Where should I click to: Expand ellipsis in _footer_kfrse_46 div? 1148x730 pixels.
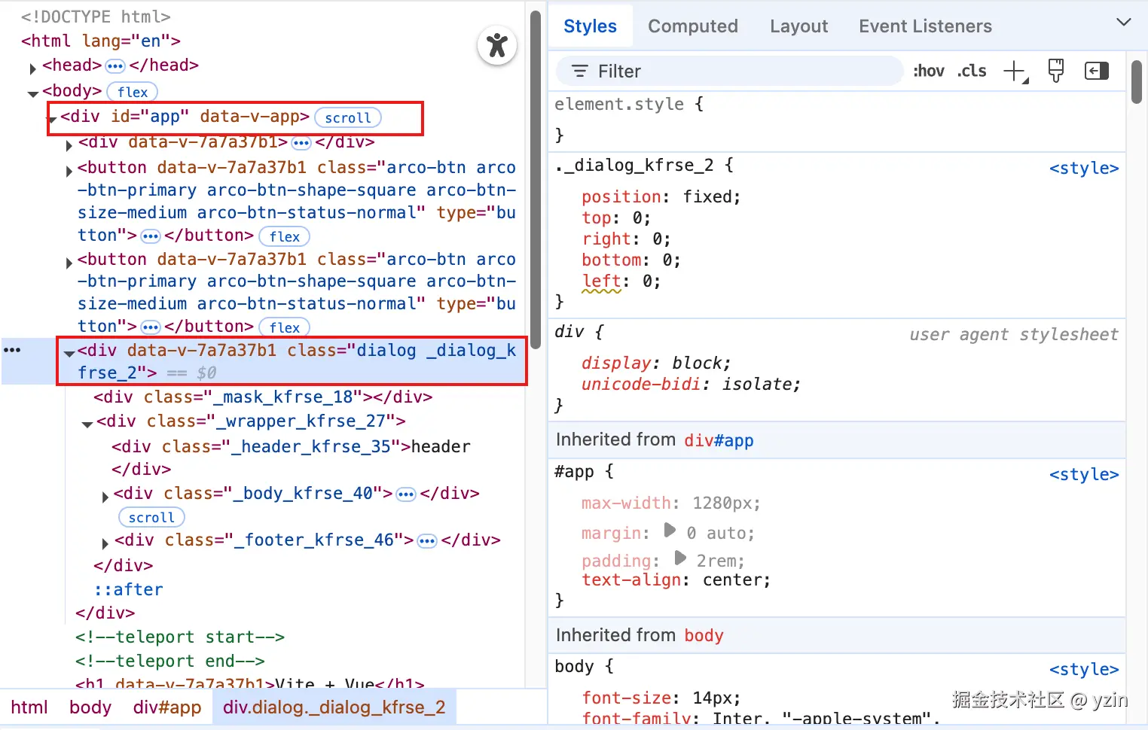(x=427, y=541)
